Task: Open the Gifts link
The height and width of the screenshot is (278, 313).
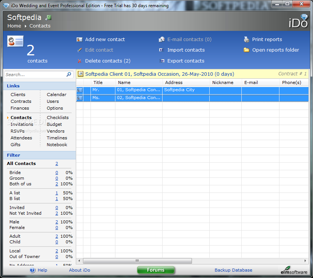Action: pyautogui.click(x=15, y=145)
